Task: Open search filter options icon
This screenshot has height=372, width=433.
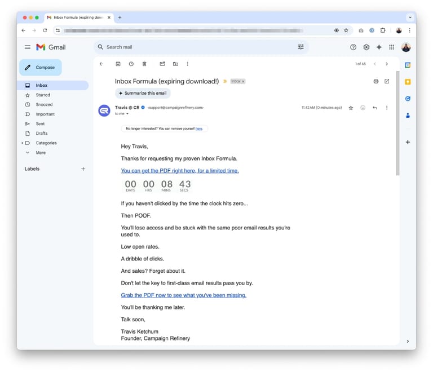Action: (x=301, y=47)
